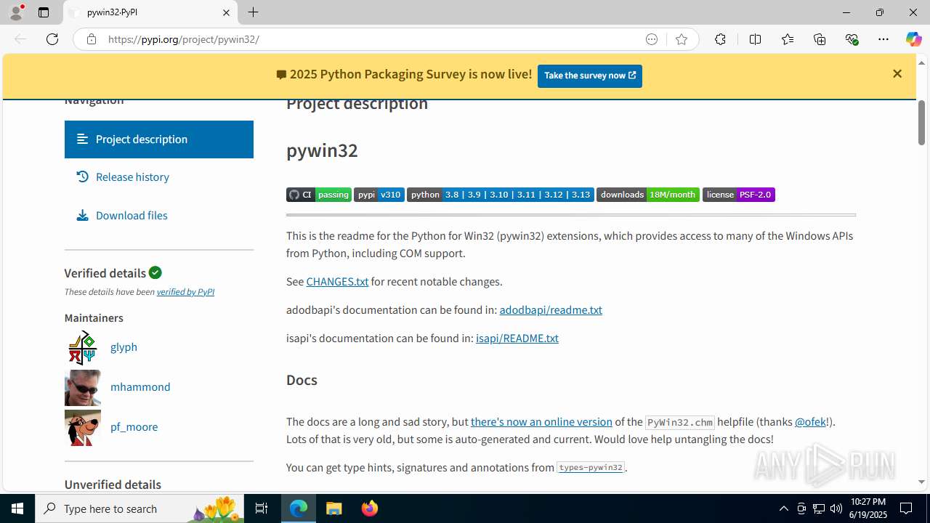
Task: Open pf_moore maintainer profile link
Action: click(x=134, y=427)
